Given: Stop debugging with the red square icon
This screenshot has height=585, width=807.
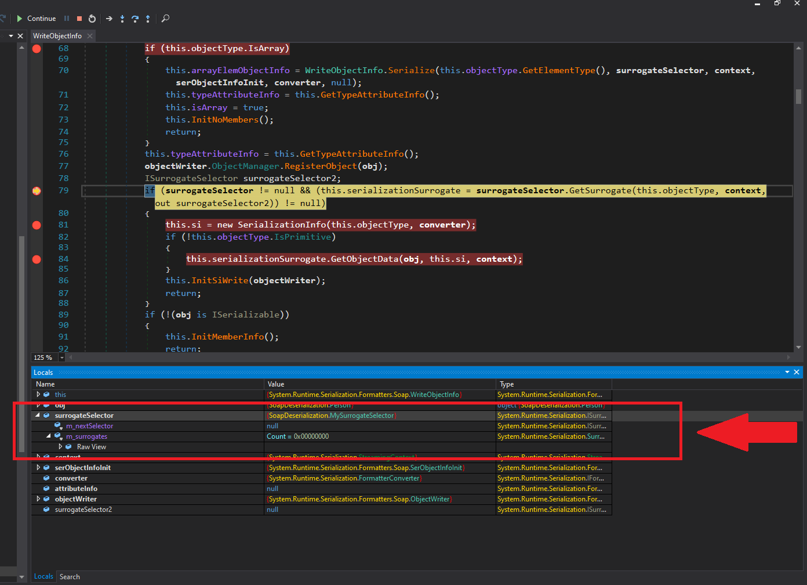Looking at the screenshot, I should pyautogui.click(x=79, y=19).
